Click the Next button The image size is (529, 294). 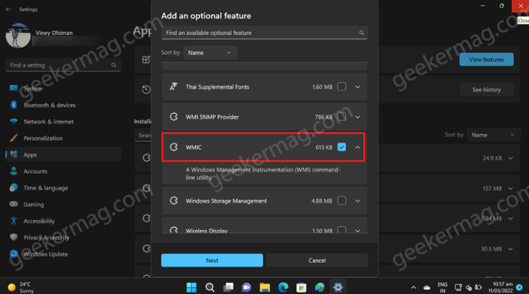(212, 260)
